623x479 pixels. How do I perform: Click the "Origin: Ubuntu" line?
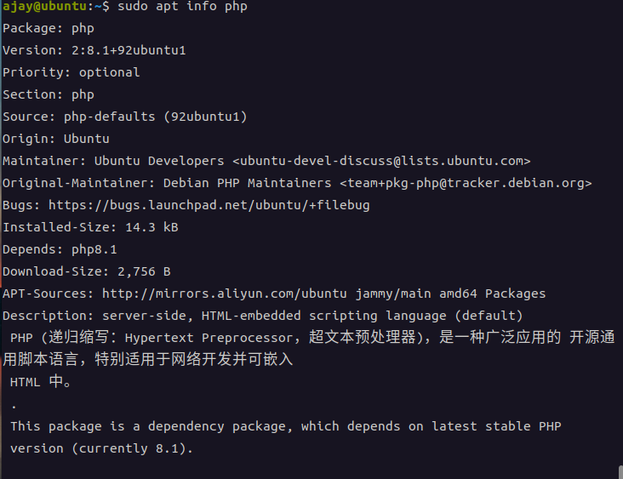tap(56, 139)
